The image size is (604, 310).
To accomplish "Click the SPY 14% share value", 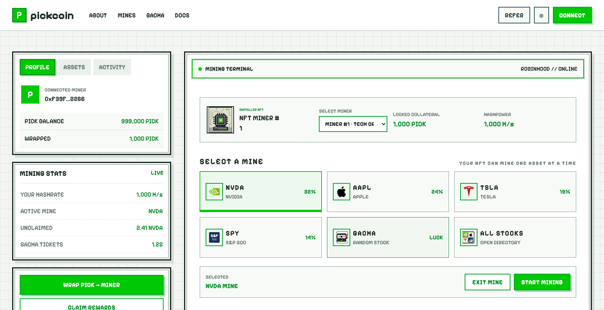I will [x=310, y=237].
